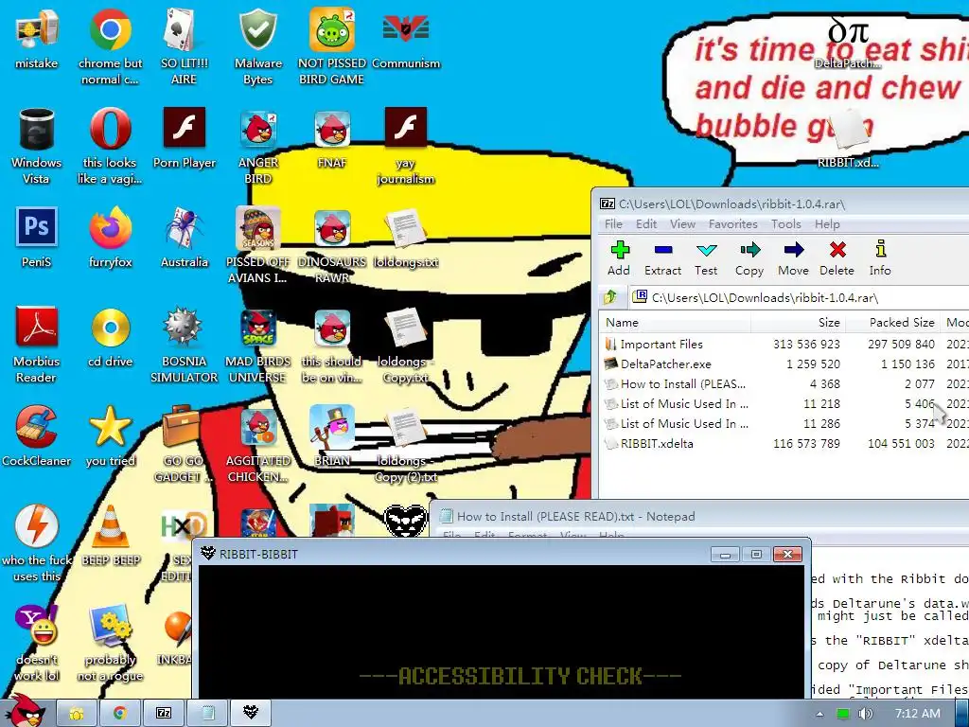Image resolution: width=969 pixels, height=727 pixels.
Task: Select the DINOSAURS RAWR desktop icon
Action: coord(332,246)
